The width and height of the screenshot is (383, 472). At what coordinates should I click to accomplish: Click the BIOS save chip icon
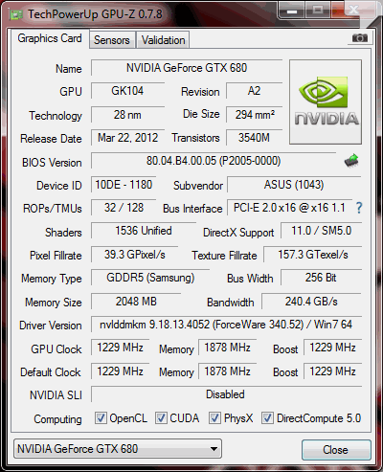tap(351, 161)
